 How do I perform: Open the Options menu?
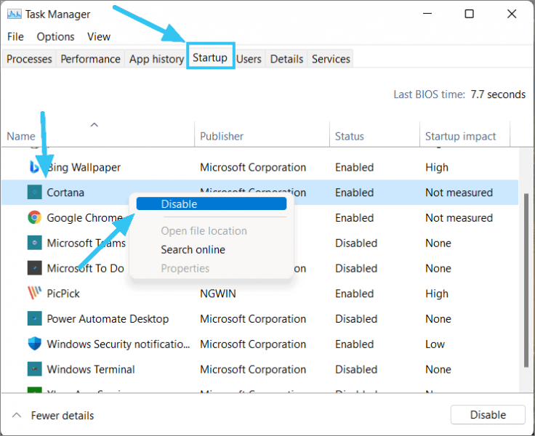55,36
